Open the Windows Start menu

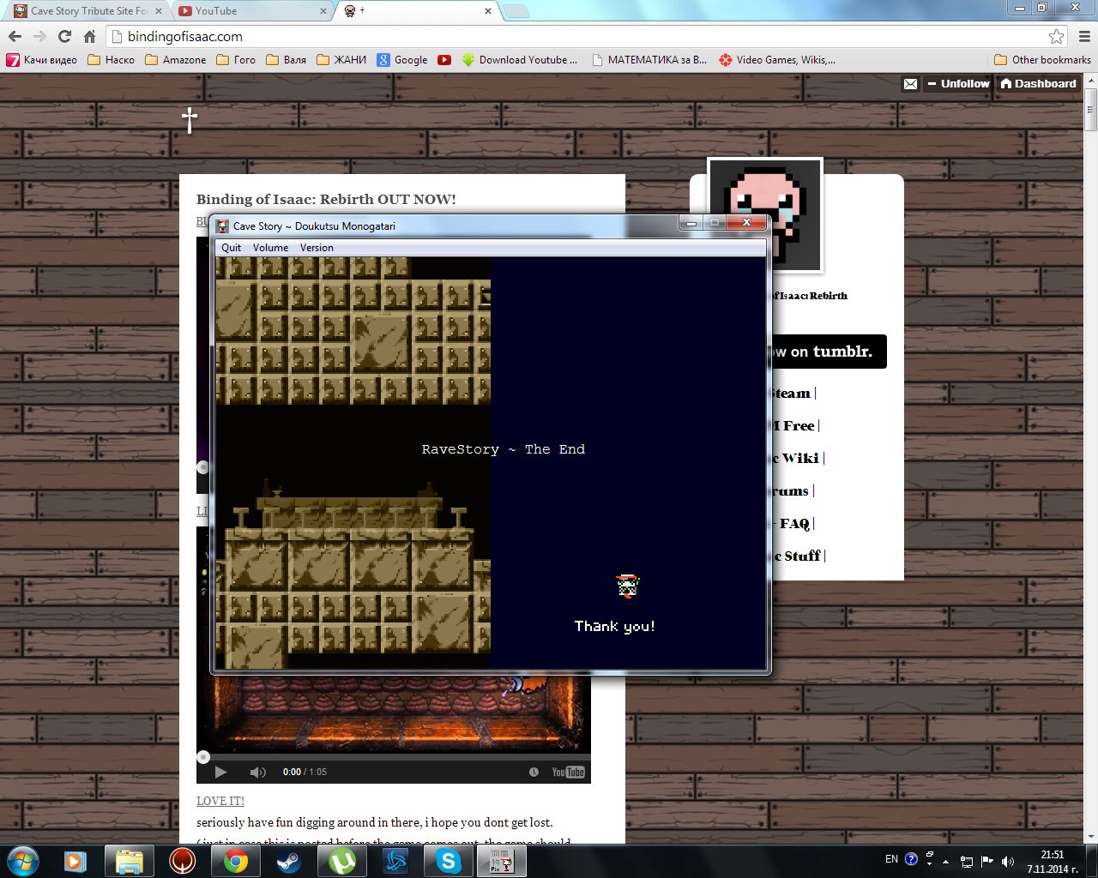(22, 861)
